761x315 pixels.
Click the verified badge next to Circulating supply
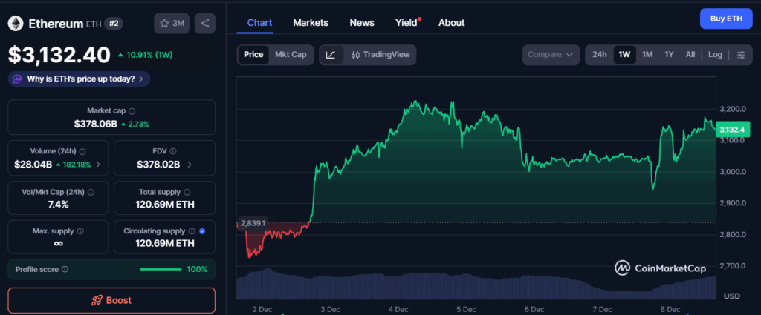pyautogui.click(x=203, y=231)
